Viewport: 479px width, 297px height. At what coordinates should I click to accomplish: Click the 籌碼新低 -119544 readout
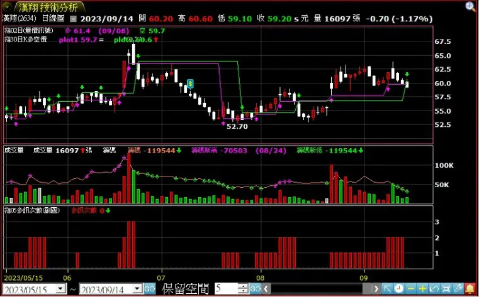click(330, 151)
